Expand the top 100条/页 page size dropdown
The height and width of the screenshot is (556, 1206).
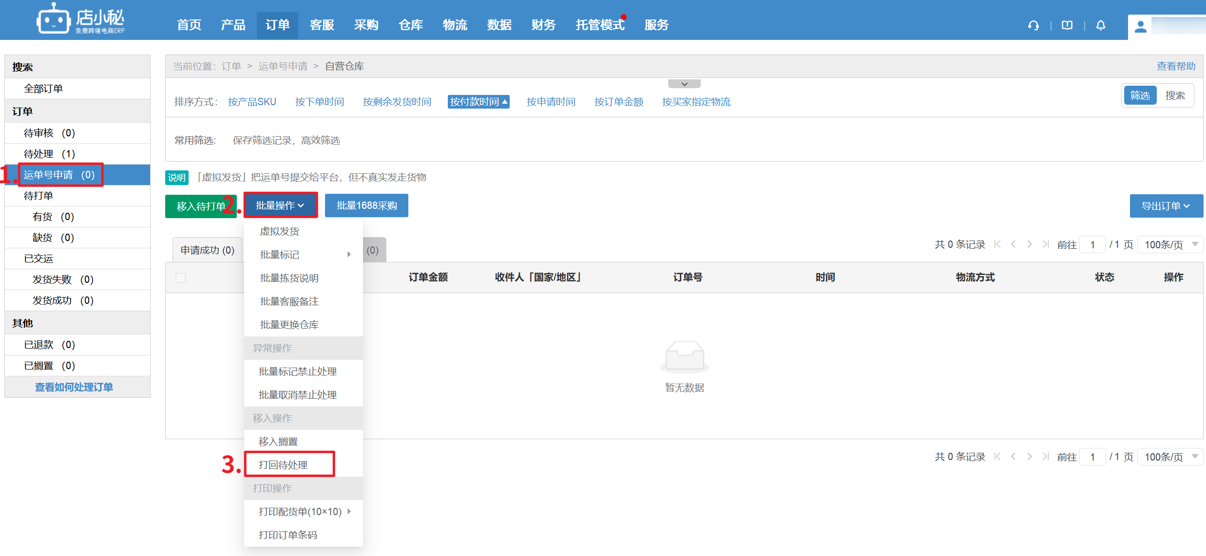[1170, 244]
